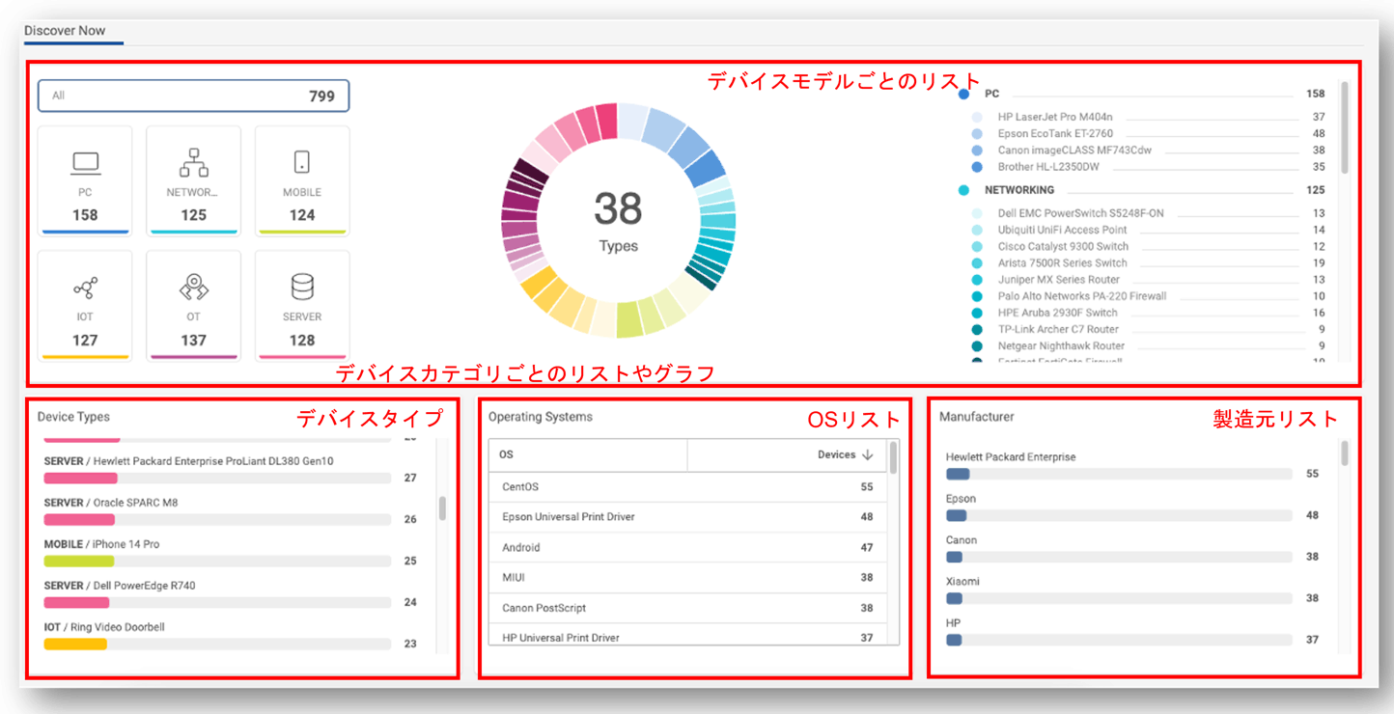Select Brother HL-L2350DW entry
The height and width of the screenshot is (714, 1394).
tap(1147, 166)
